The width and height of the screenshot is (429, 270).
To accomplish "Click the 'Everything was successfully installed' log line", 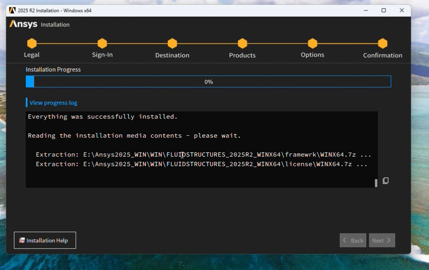I will (102, 117).
